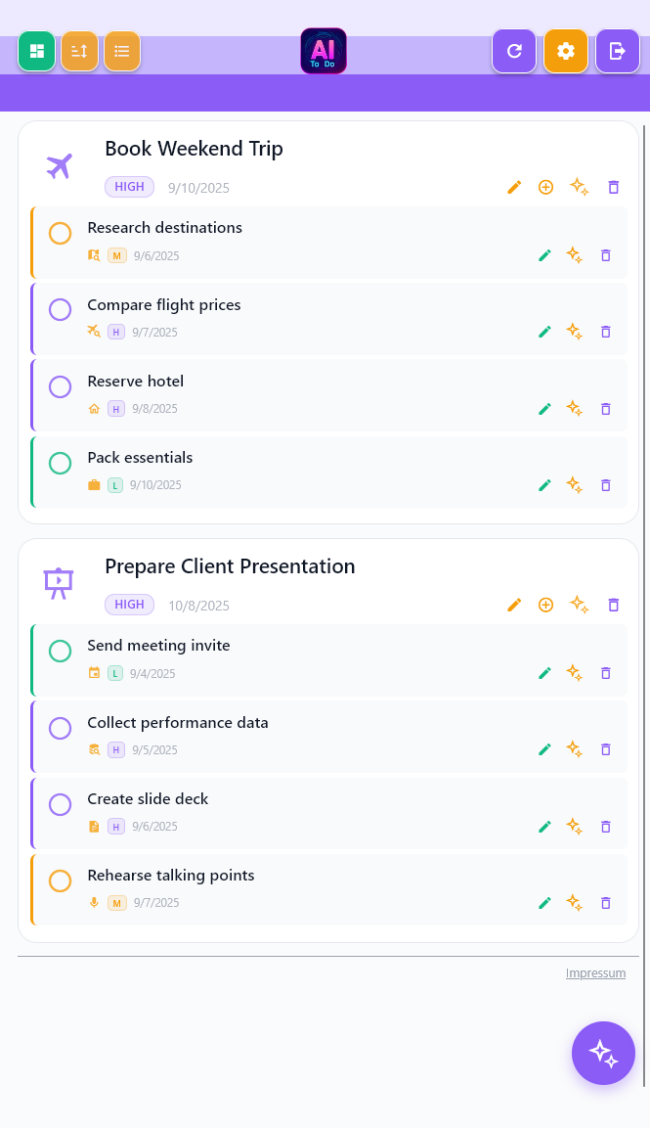Edit the Reserve hotel subtask
Viewport: 650px width, 1128px height.
pyautogui.click(x=545, y=408)
